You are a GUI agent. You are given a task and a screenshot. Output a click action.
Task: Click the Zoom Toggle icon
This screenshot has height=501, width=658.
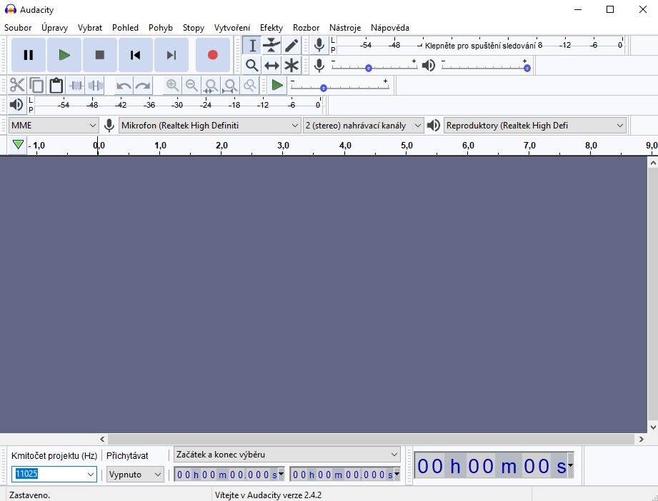249,85
